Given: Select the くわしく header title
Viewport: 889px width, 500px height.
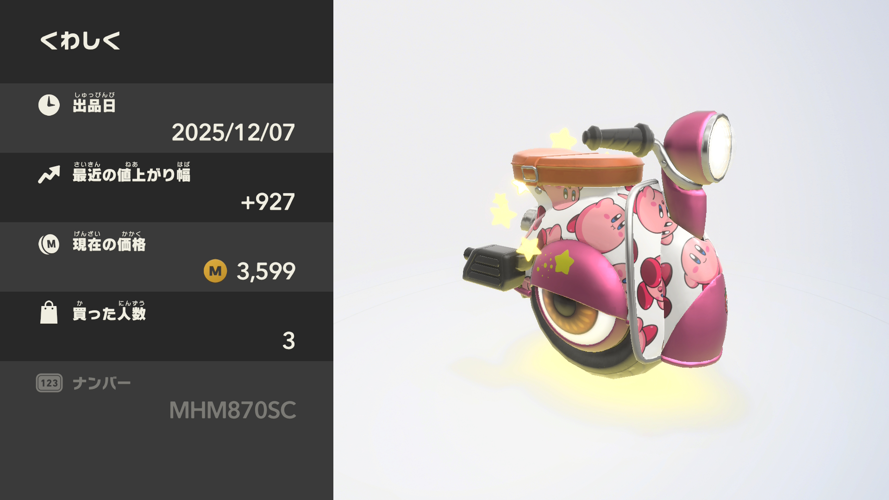Looking at the screenshot, I should point(81,41).
